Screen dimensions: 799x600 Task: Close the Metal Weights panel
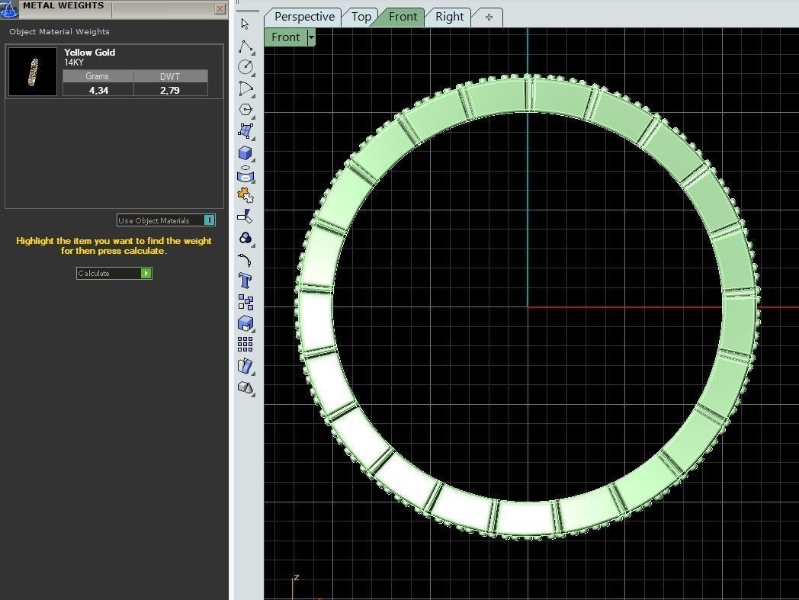(x=220, y=8)
